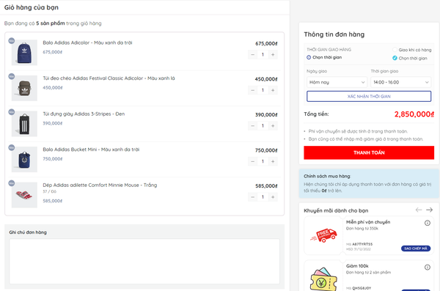Show next promotion with right arrow
The width and height of the screenshot is (440, 291).
pos(429,210)
